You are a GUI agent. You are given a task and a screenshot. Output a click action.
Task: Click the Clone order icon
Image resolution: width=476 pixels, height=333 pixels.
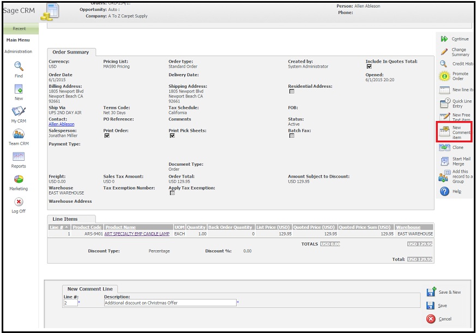444,148
